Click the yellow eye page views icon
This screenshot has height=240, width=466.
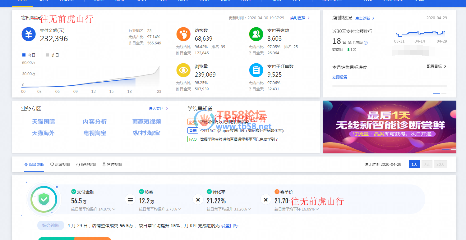183,70
